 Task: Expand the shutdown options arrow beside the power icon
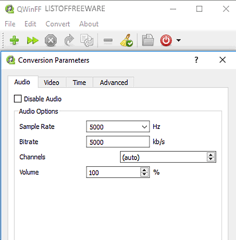[178, 41]
